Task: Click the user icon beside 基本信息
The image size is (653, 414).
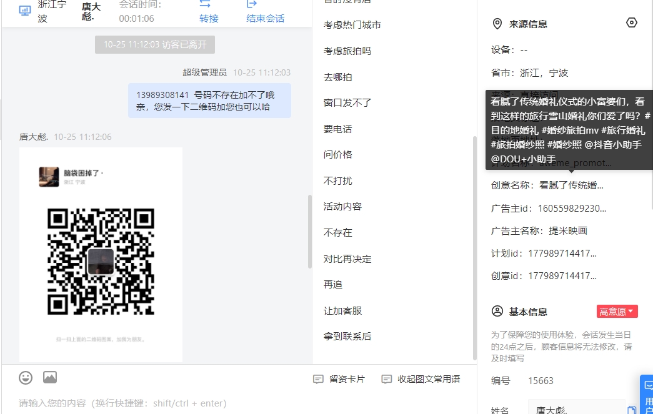Action: click(497, 311)
